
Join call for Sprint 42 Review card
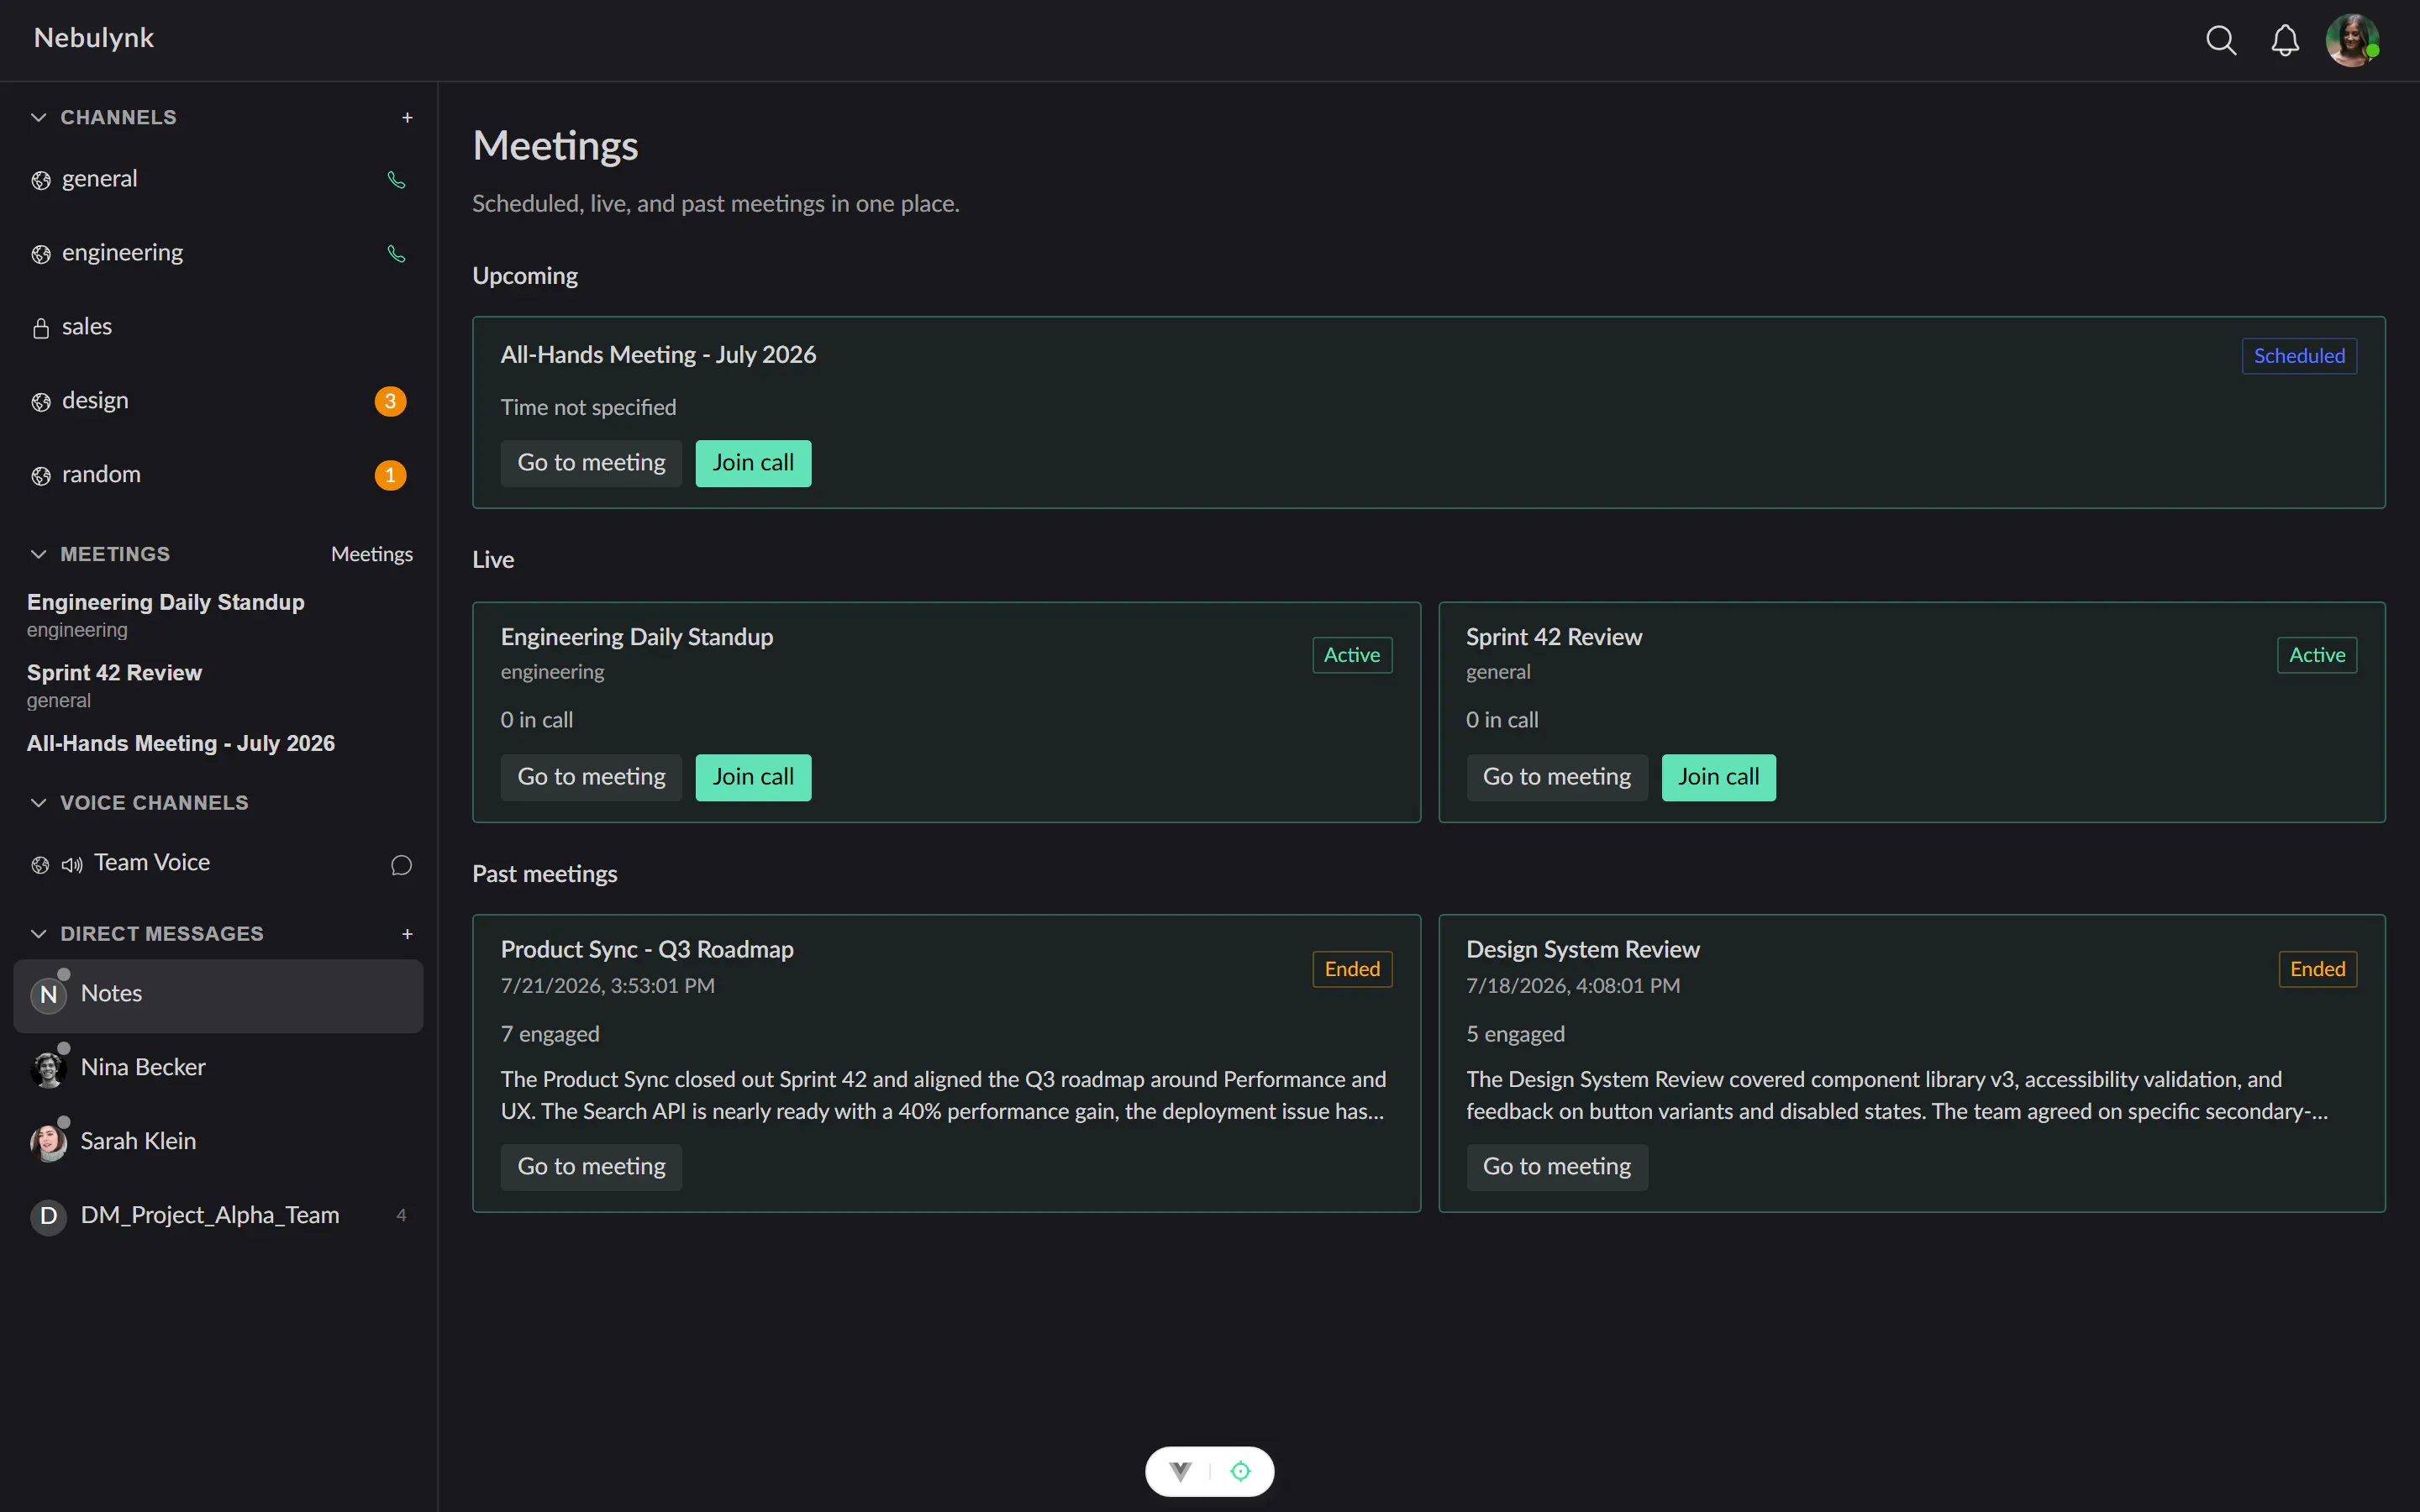1719,777
